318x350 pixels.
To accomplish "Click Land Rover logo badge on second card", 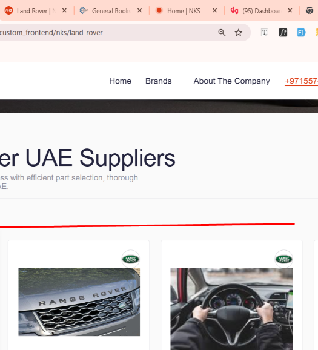I will [283, 259].
